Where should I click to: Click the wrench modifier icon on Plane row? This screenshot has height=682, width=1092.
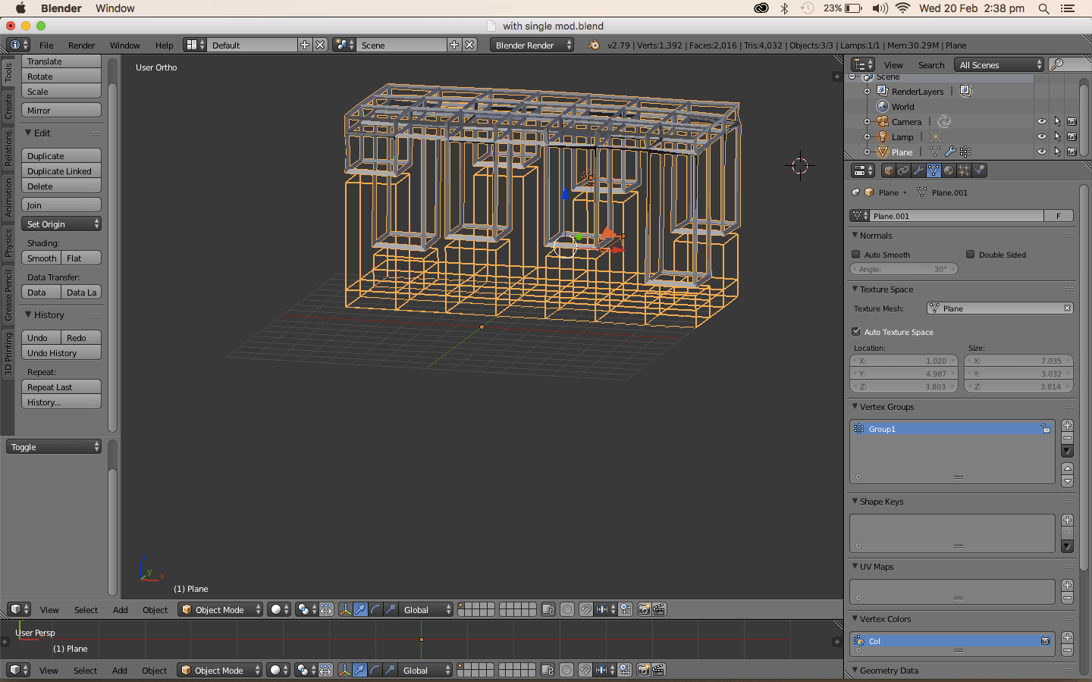click(950, 152)
